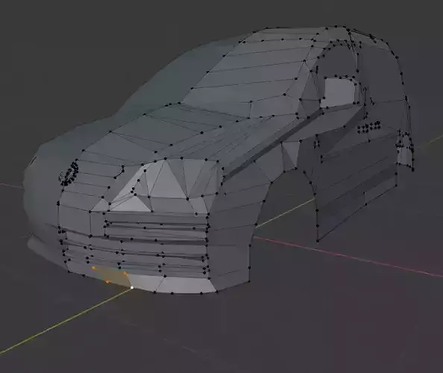Click the dense vertex cluster on the rear door
The image size is (443, 373).
(x=368, y=127)
